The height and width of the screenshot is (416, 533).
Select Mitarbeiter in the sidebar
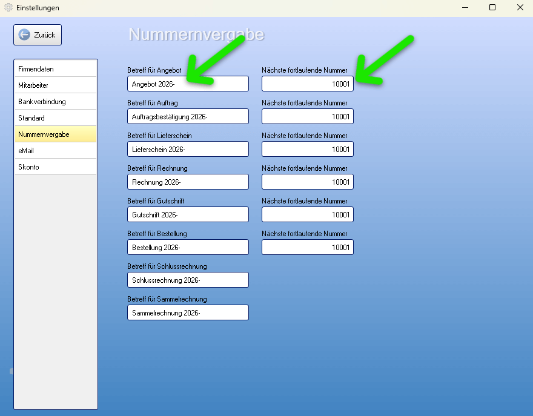(x=56, y=85)
